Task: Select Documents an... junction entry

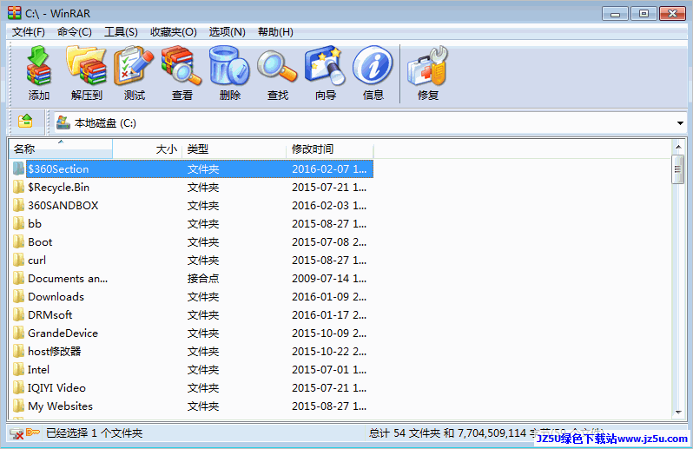Action: click(68, 279)
